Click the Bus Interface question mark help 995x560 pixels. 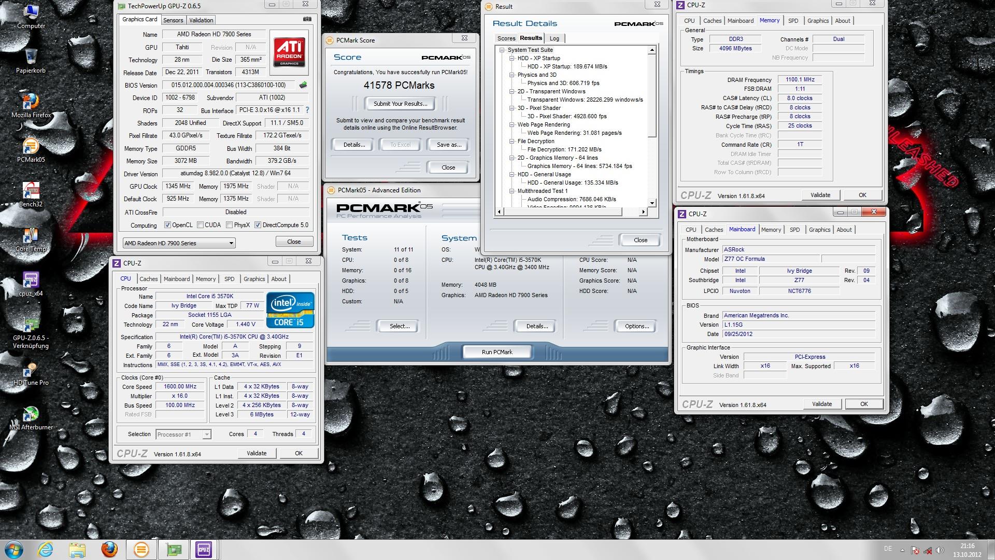307,110
